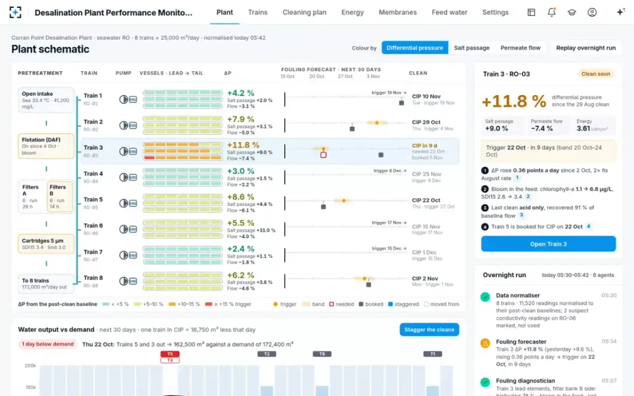This screenshot has height=396, width=634.
Task: Open citation 4 on Train 5 CIP booking
Action: [589, 227]
